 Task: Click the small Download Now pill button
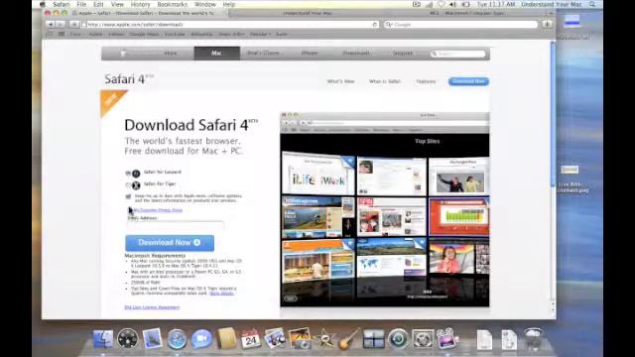[468, 81]
